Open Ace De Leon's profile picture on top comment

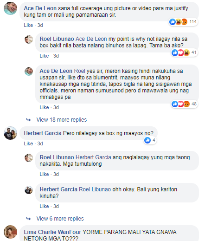pos(10,8)
